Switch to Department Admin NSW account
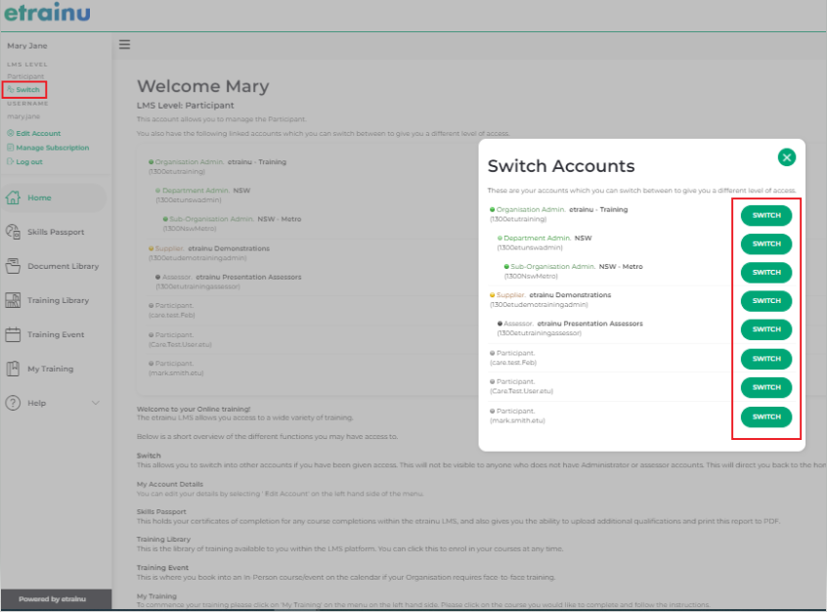Viewport: 827px width, 612px height. (x=765, y=243)
